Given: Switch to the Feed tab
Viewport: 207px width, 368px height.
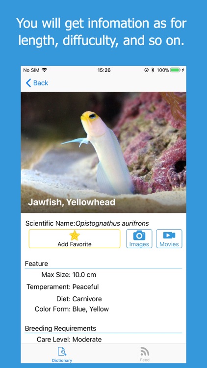Looking at the screenshot, I should 145,354.
